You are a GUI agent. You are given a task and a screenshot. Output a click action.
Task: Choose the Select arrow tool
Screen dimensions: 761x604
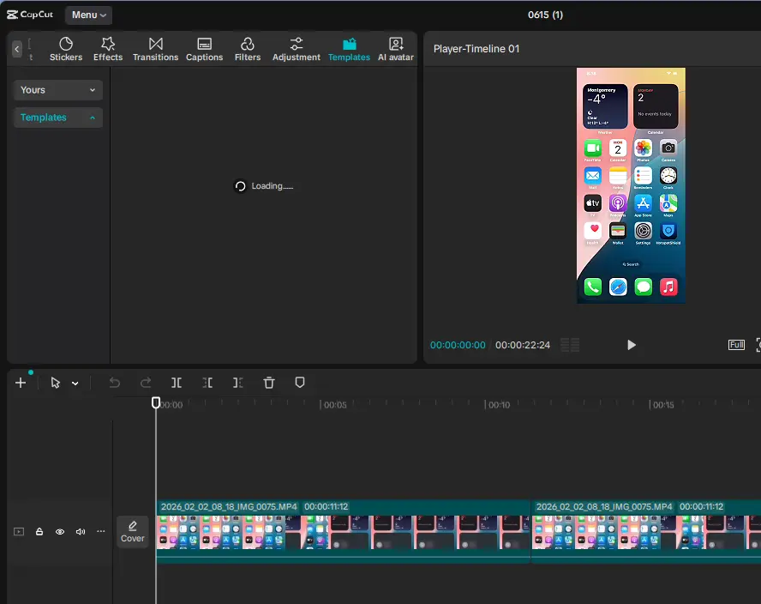point(56,383)
